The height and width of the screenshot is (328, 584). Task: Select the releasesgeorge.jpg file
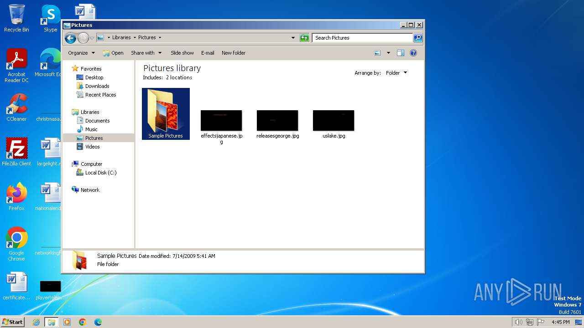coord(277,124)
